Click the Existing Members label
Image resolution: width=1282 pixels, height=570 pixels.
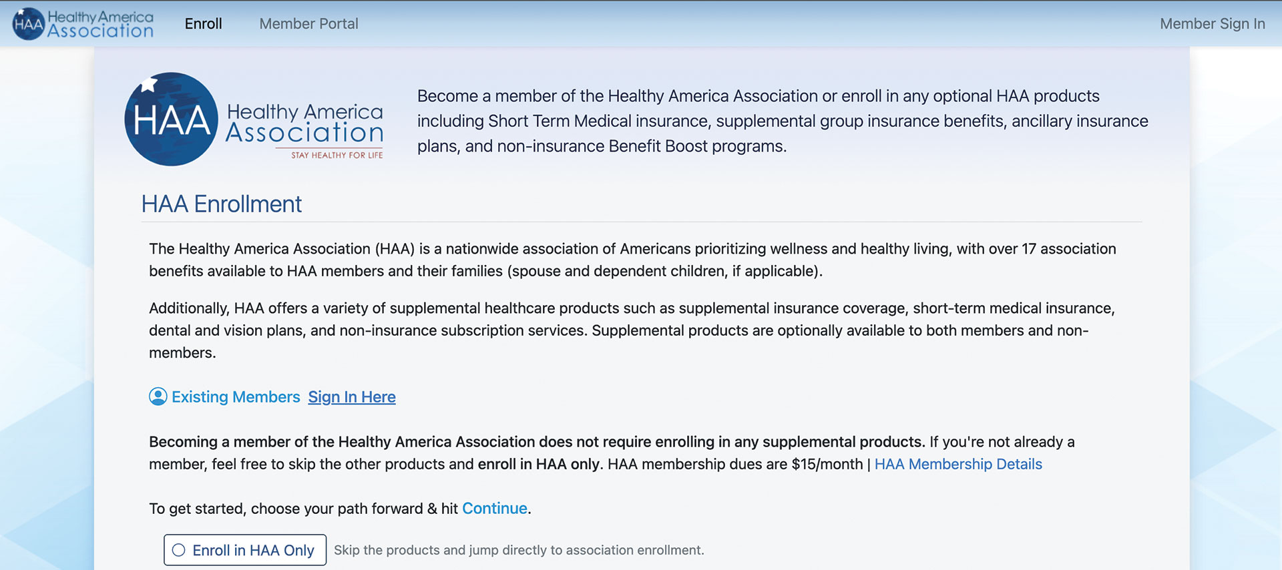236,397
